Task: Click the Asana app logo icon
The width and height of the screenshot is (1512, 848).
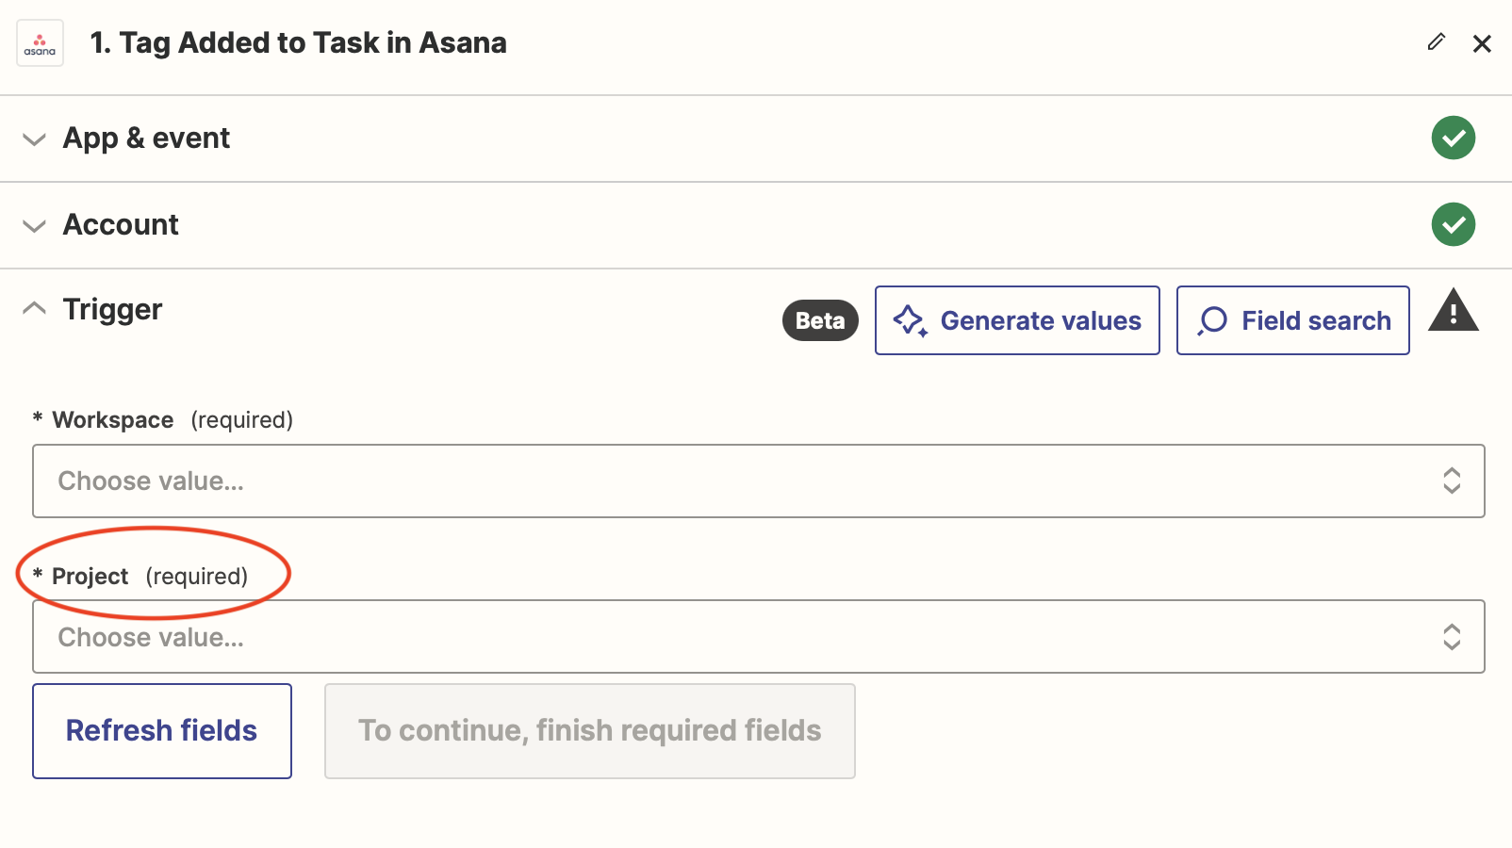Action: click(x=40, y=43)
